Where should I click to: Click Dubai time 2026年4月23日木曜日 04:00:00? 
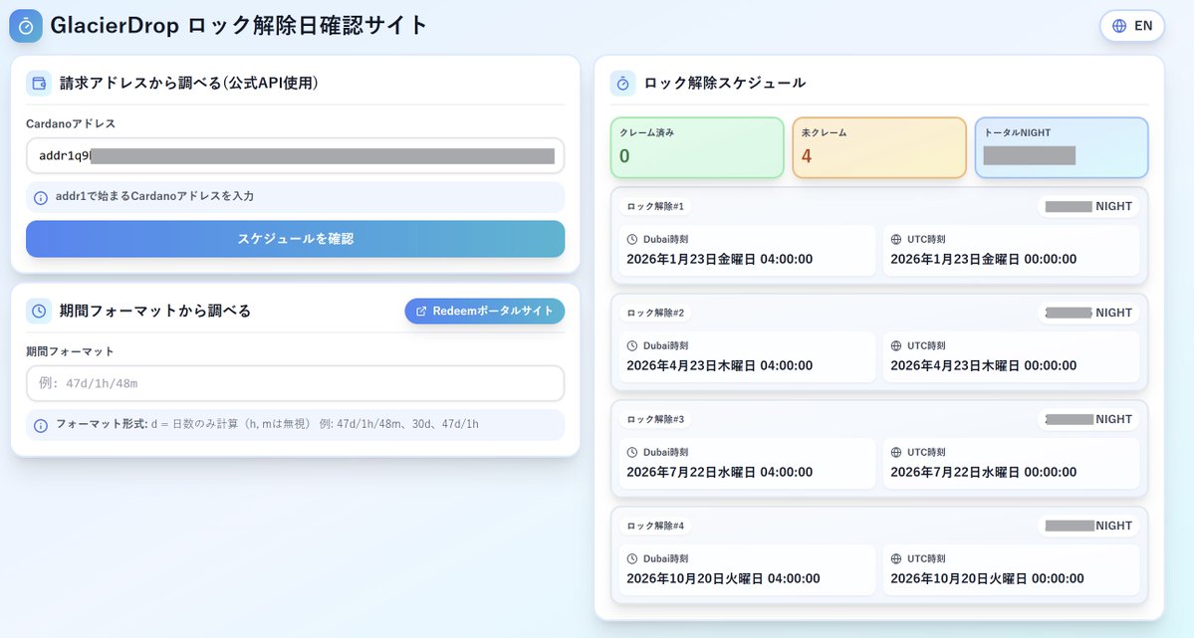720,365
